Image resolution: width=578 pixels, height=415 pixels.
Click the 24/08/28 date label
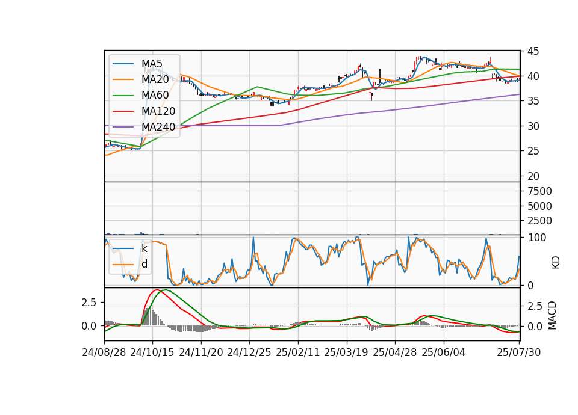104,352
